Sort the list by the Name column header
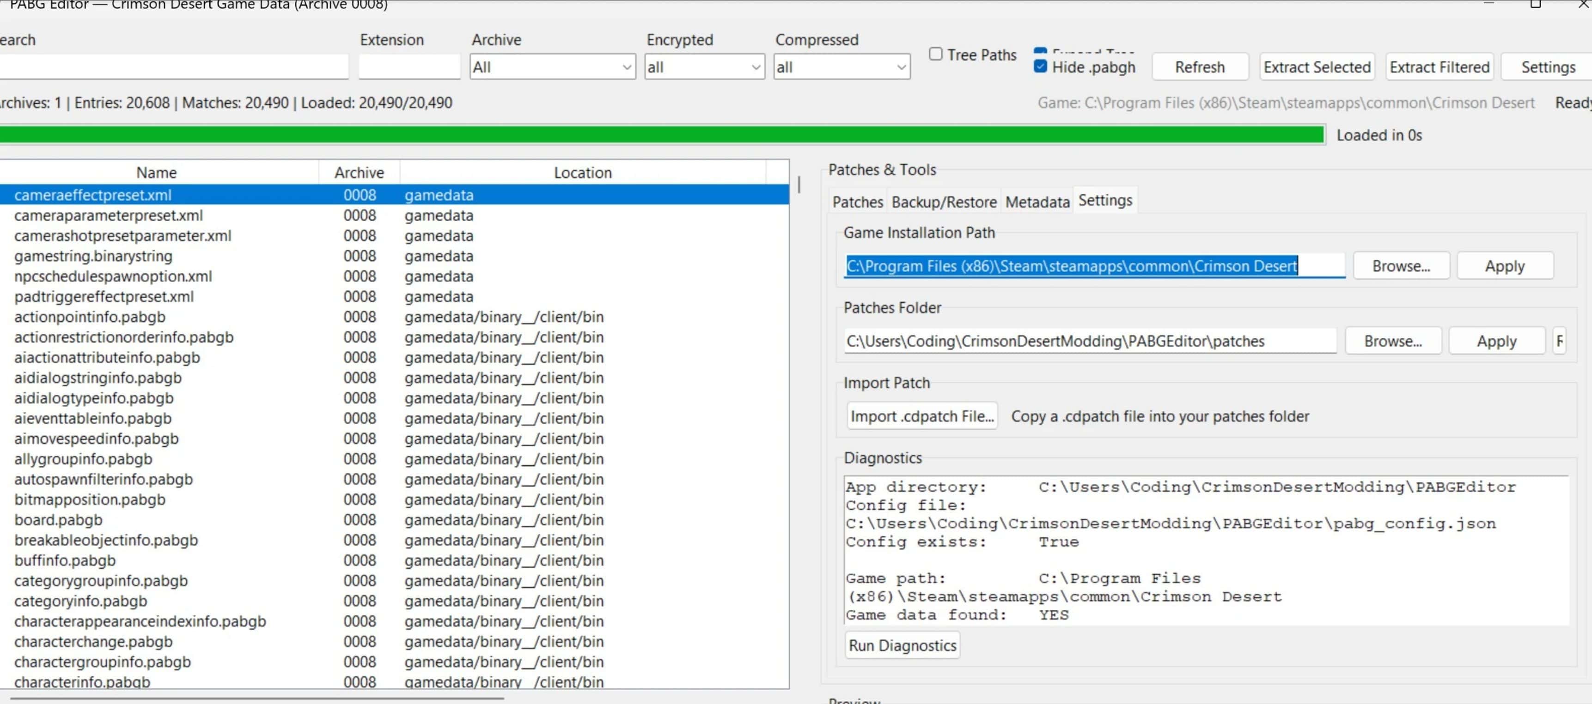 click(156, 172)
